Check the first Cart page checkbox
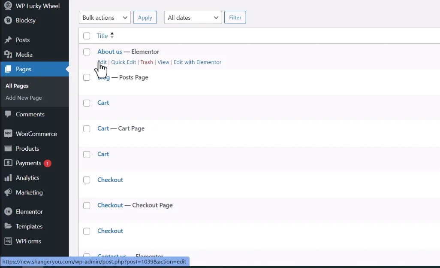Screen dimensions: 440x268 pyautogui.click(x=87, y=103)
